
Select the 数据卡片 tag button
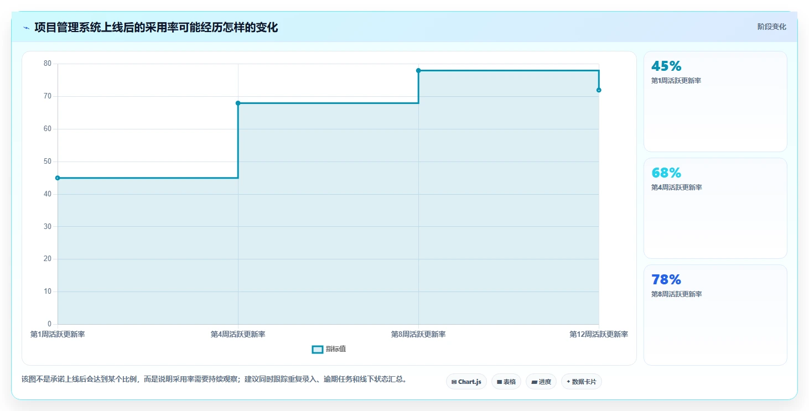click(x=582, y=382)
